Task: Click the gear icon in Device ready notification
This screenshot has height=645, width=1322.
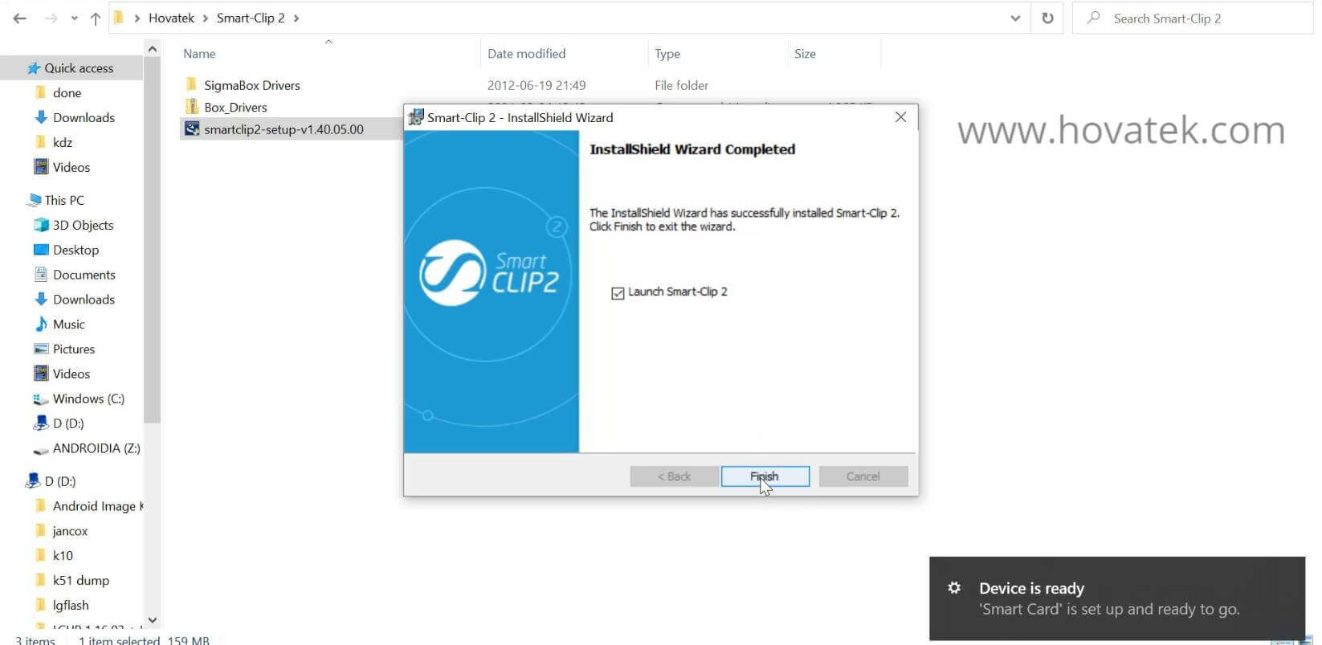Action: (x=954, y=588)
